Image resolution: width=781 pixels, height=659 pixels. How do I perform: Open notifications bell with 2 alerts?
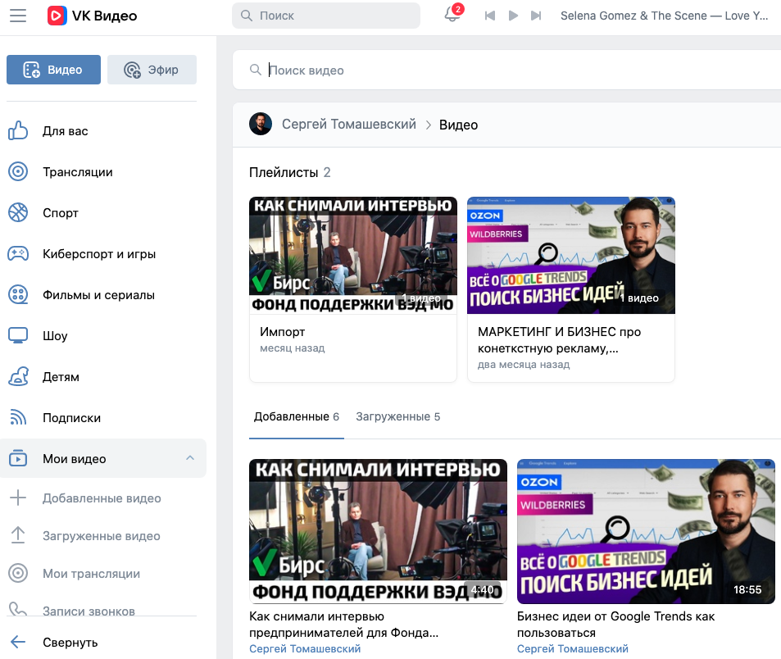click(x=452, y=15)
